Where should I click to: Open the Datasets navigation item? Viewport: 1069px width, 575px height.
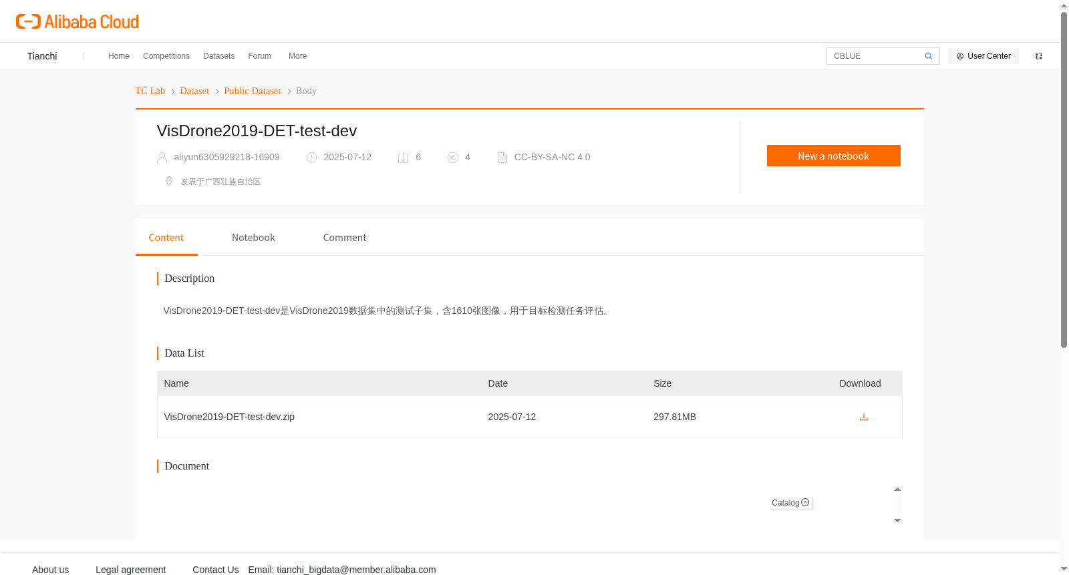point(218,56)
